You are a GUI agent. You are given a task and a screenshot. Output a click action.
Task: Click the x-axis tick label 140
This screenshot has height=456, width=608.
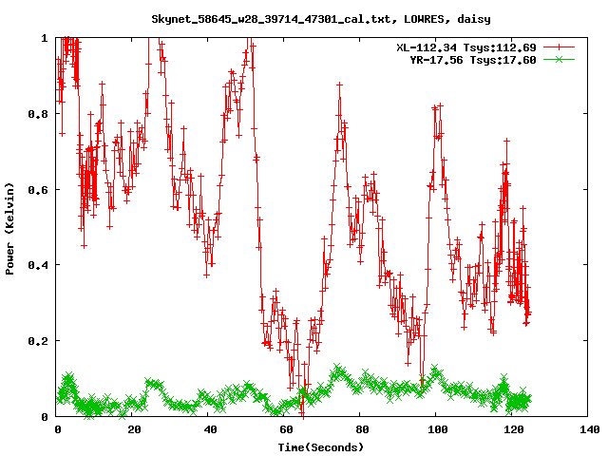pos(589,429)
